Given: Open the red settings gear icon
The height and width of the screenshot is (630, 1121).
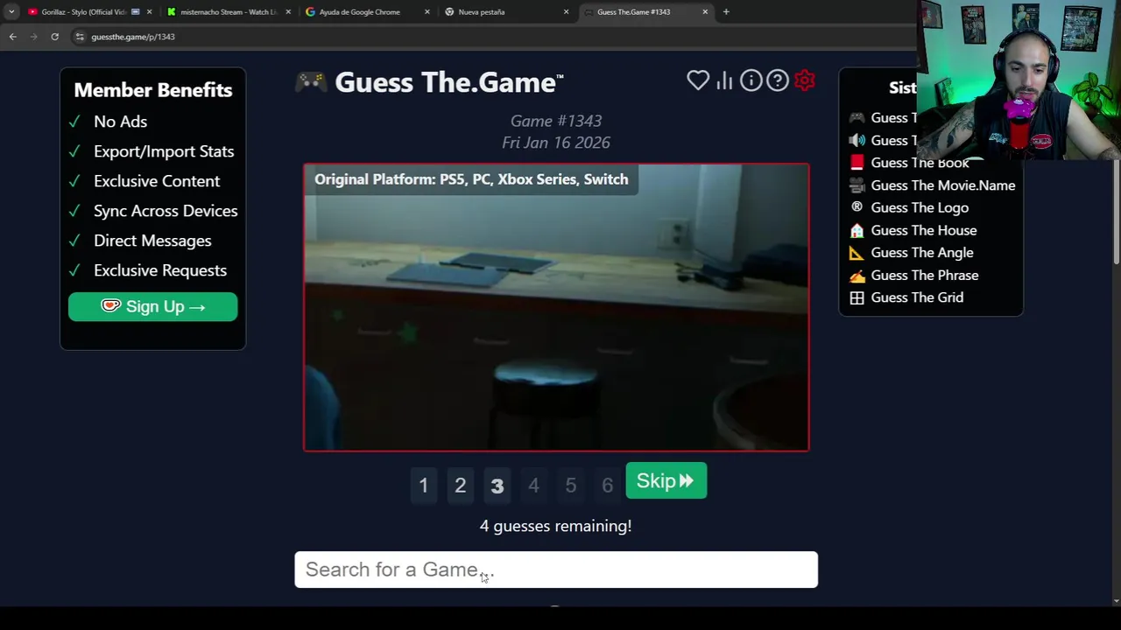Looking at the screenshot, I should tap(805, 80).
